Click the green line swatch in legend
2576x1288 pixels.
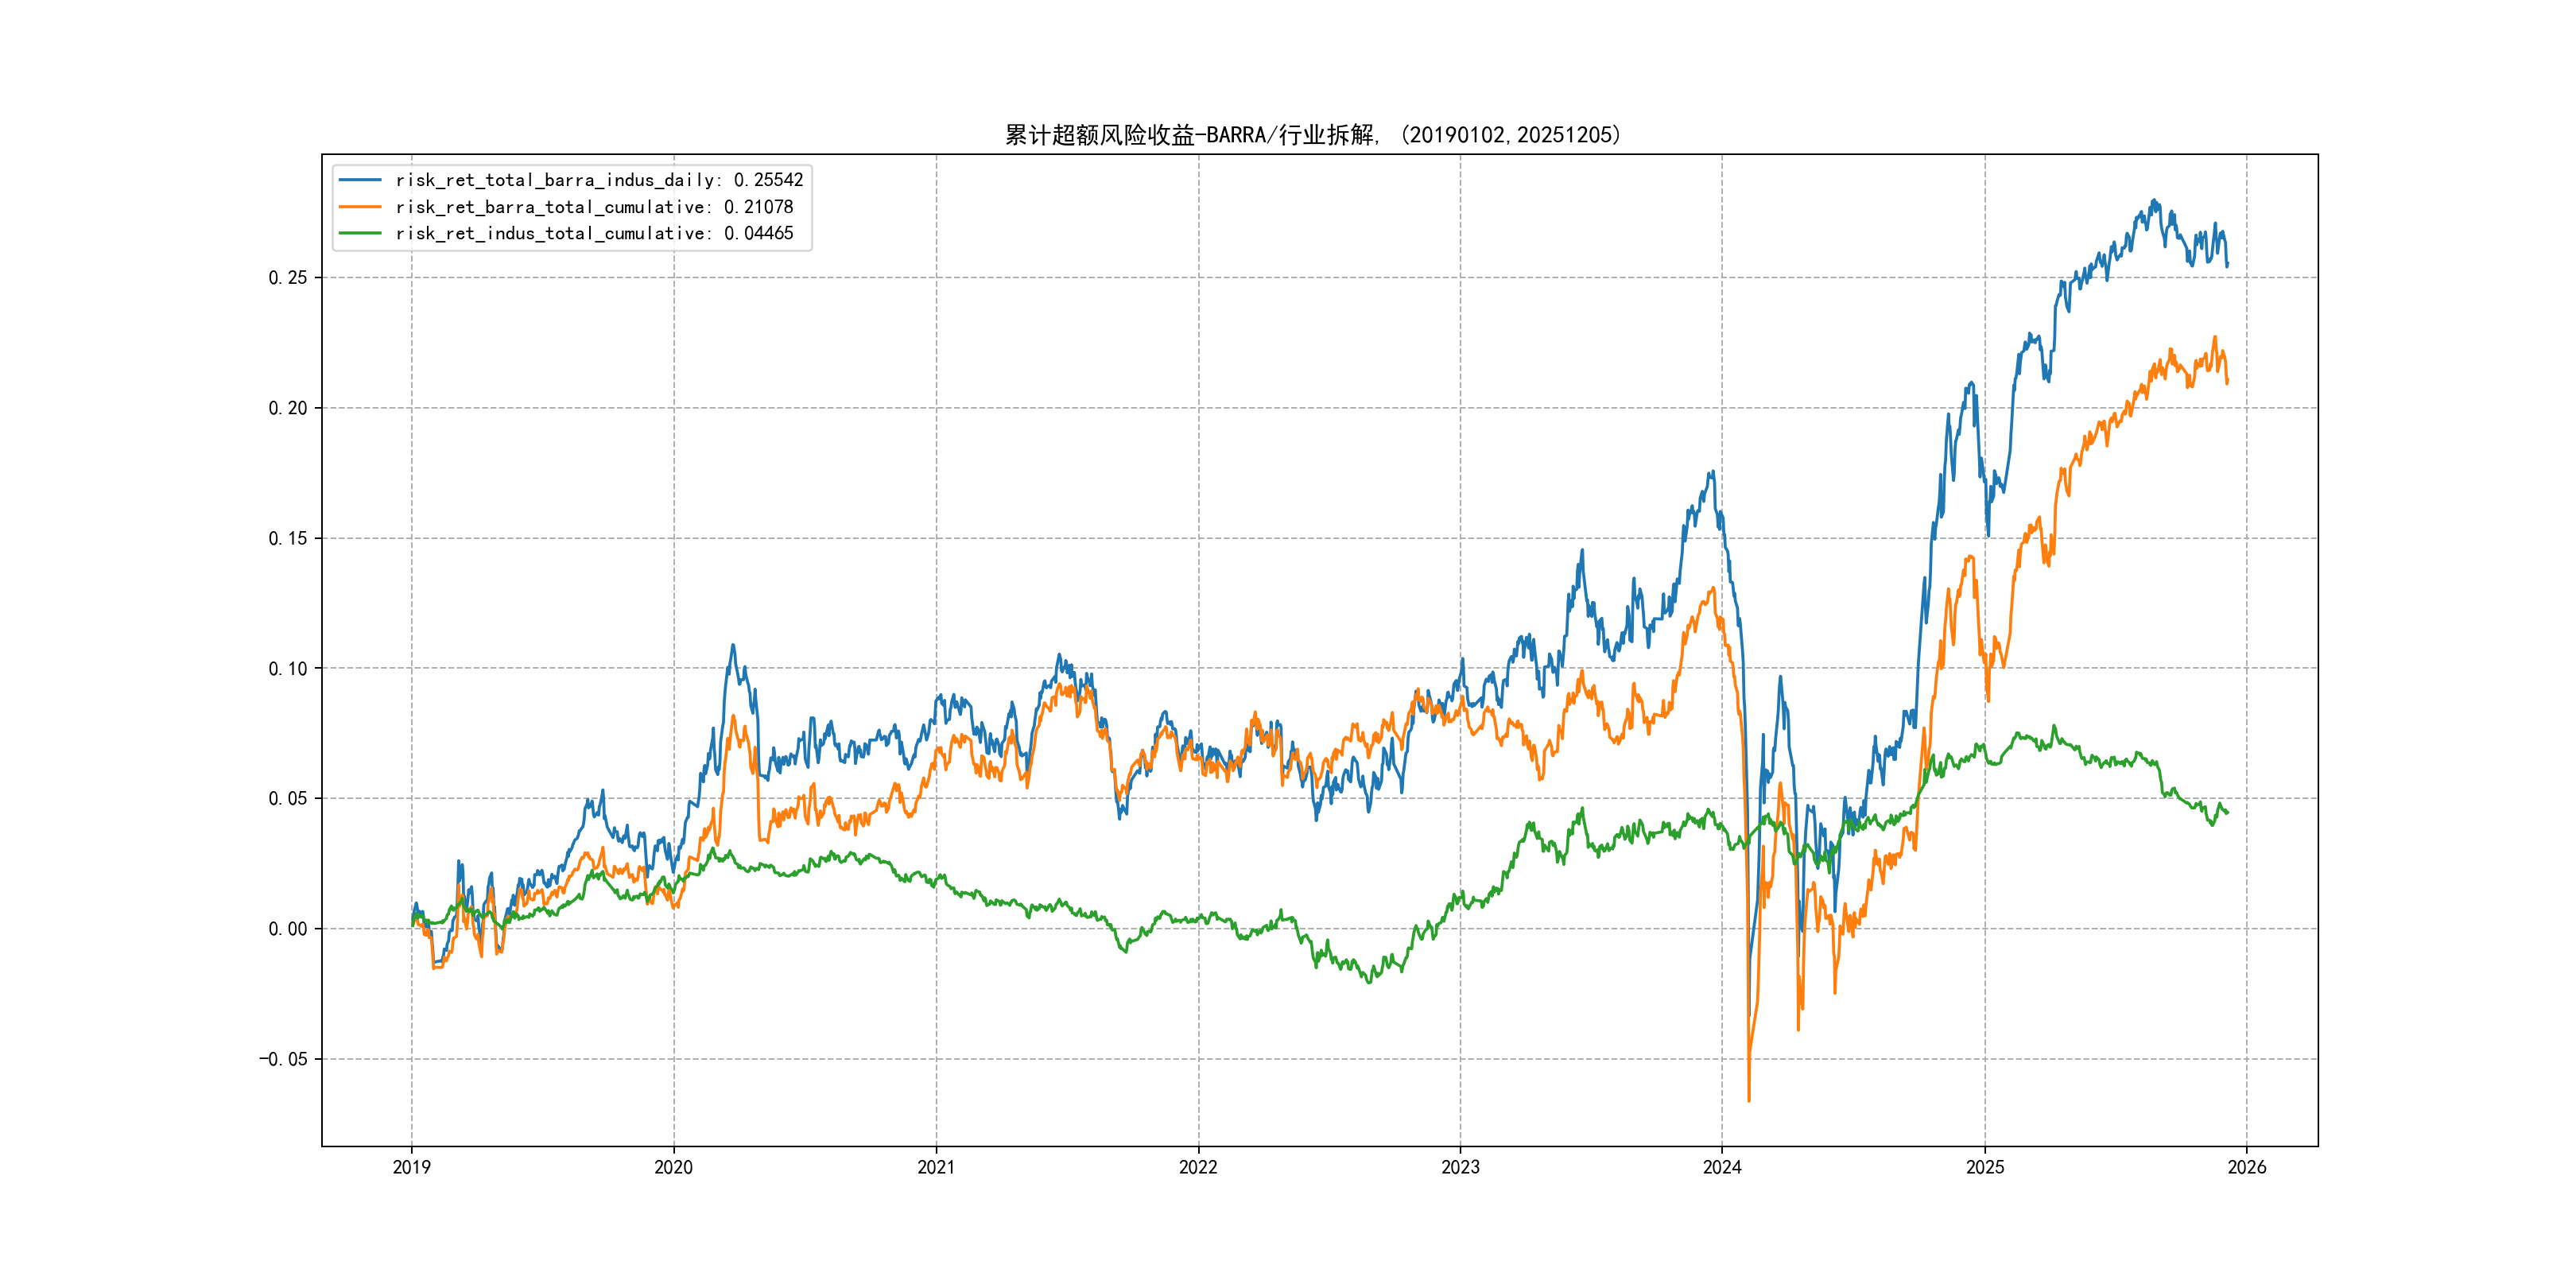coord(360,233)
